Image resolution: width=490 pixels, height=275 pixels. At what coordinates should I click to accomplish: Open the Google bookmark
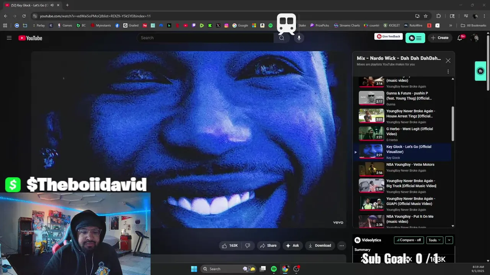[240, 26]
